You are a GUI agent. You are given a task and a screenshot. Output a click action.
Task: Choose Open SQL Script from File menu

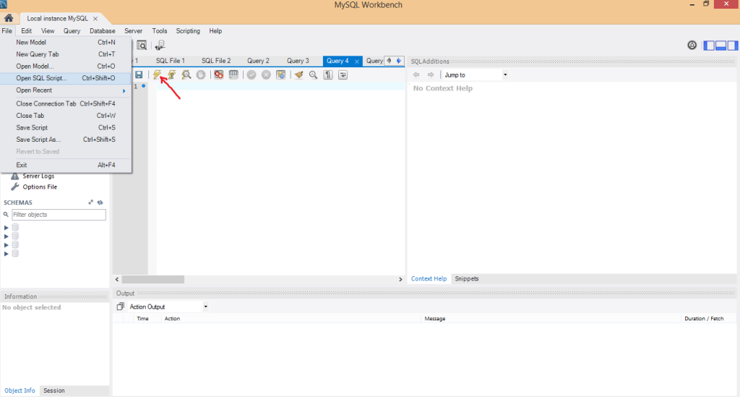click(66, 78)
